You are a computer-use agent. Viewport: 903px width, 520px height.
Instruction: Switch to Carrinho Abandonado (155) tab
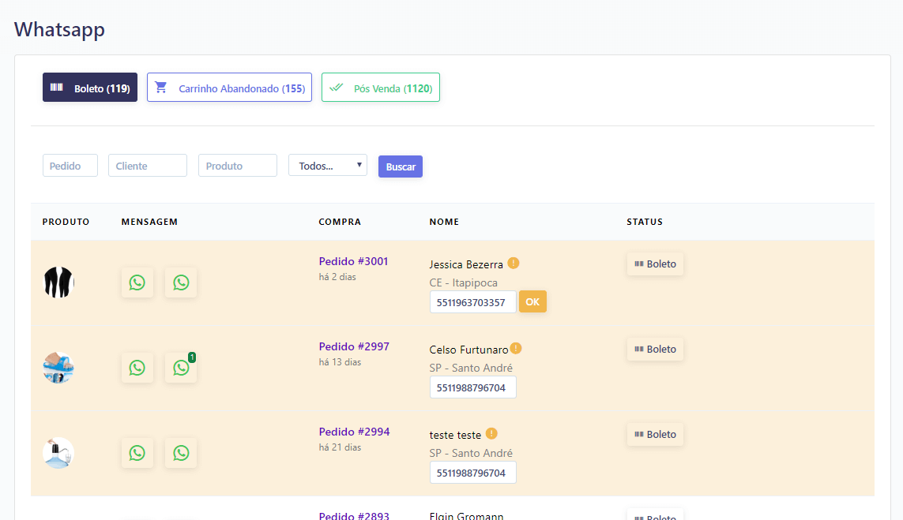[x=229, y=88]
